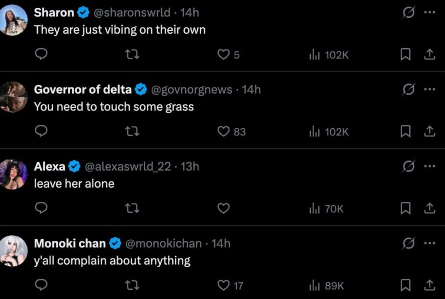Click Alexa's avatar thumbnail

(14, 174)
